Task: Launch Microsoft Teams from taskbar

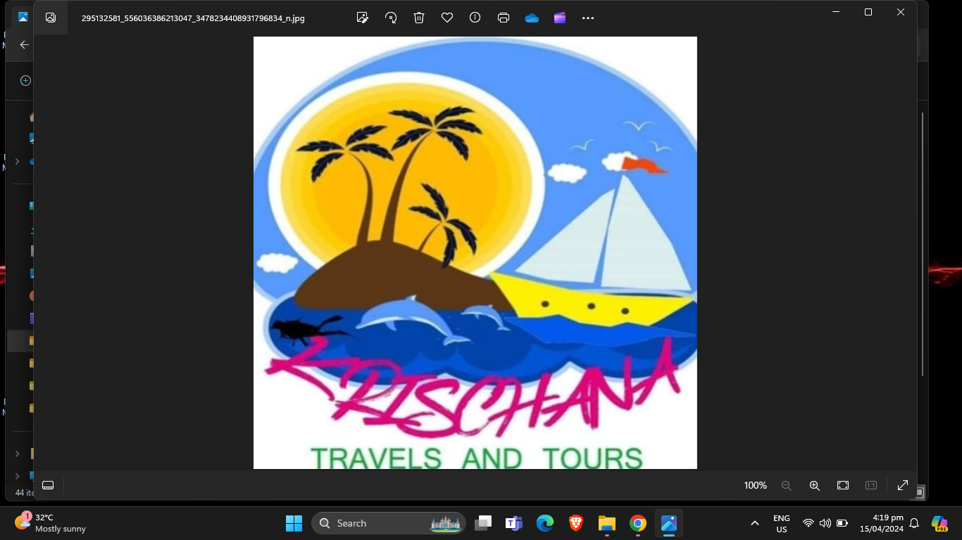Action: [x=514, y=523]
